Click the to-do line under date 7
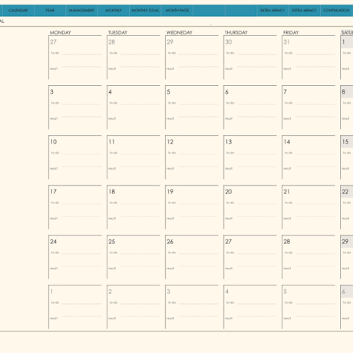The image size is (353, 353). (315, 104)
